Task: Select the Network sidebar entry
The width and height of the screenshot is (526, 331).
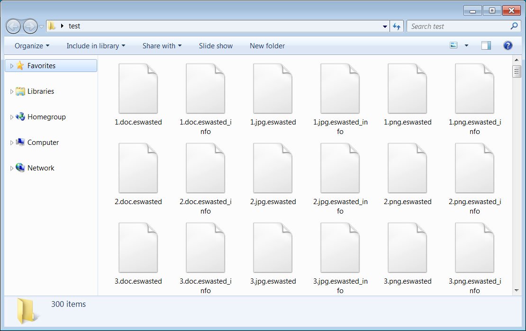Action: click(x=41, y=168)
